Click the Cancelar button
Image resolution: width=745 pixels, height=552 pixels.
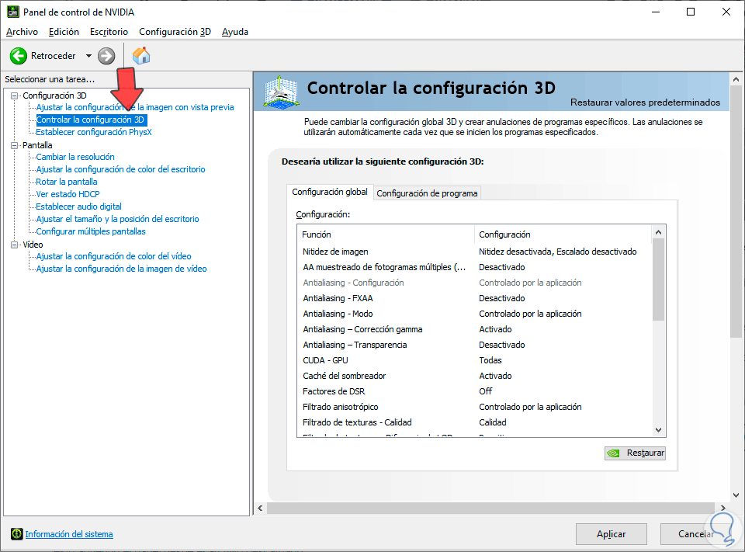point(695,534)
